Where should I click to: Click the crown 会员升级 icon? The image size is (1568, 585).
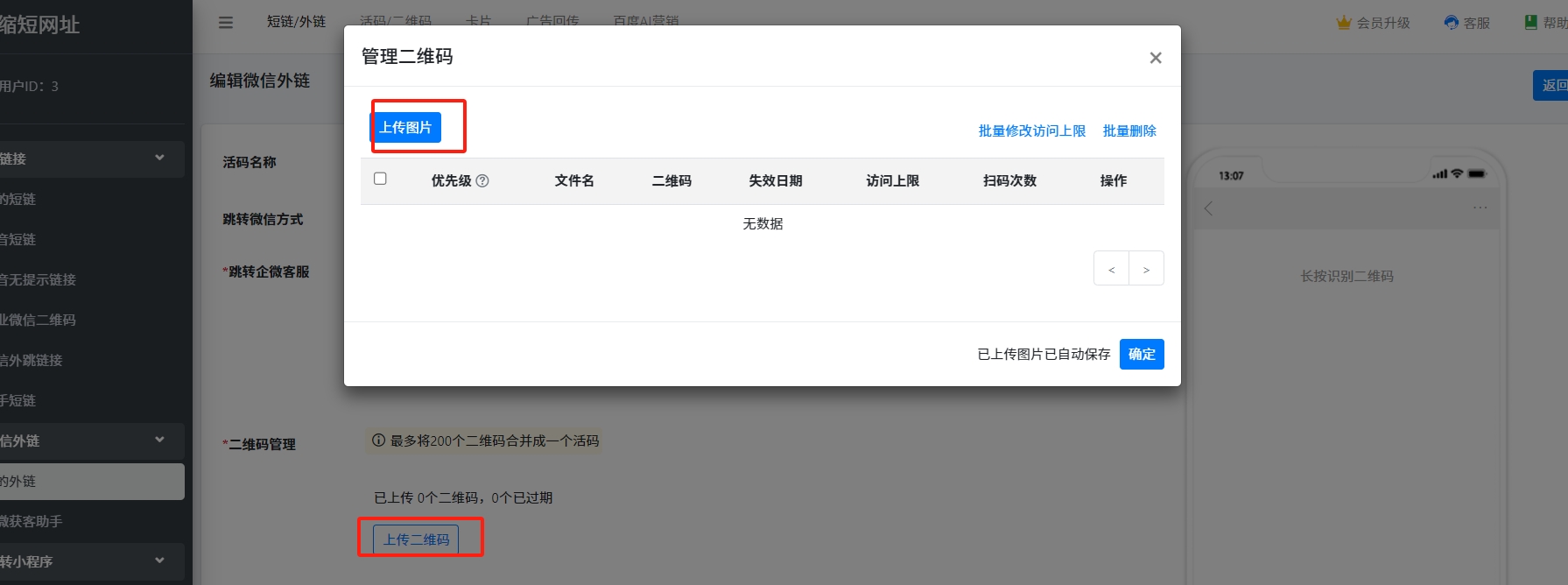pyautogui.click(x=1344, y=23)
